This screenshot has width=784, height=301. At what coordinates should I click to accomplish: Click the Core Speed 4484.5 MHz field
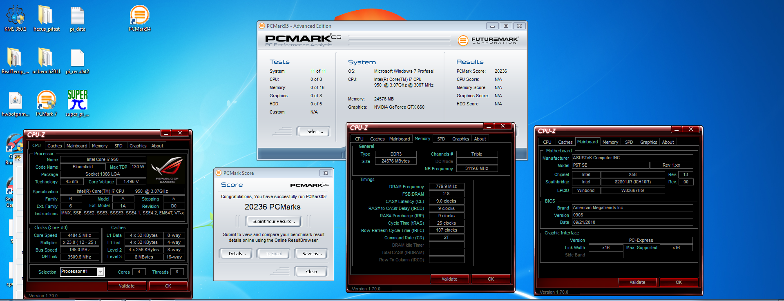(x=80, y=235)
